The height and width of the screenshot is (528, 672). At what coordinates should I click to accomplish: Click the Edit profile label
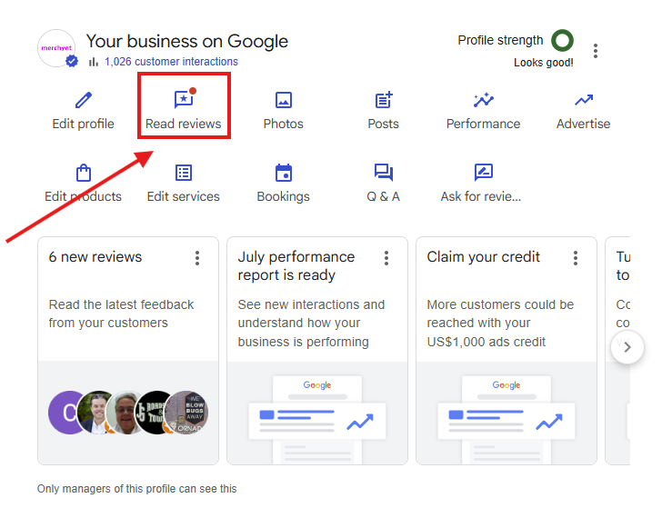click(83, 124)
